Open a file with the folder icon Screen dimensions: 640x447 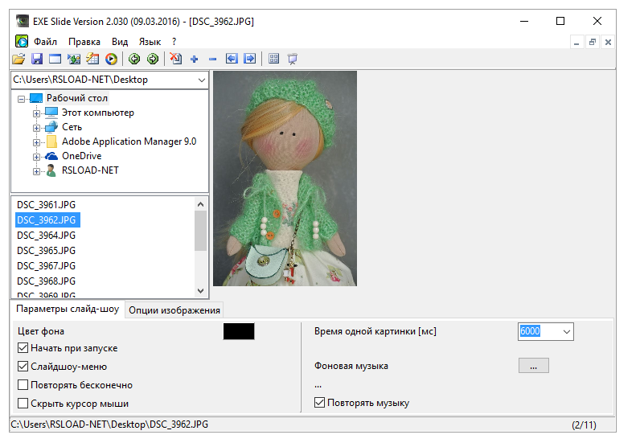click(18, 59)
